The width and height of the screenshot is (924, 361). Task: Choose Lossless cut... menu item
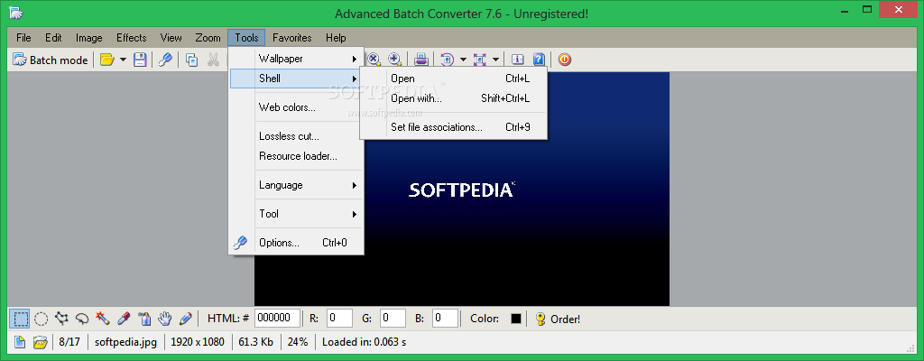(296, 136)
